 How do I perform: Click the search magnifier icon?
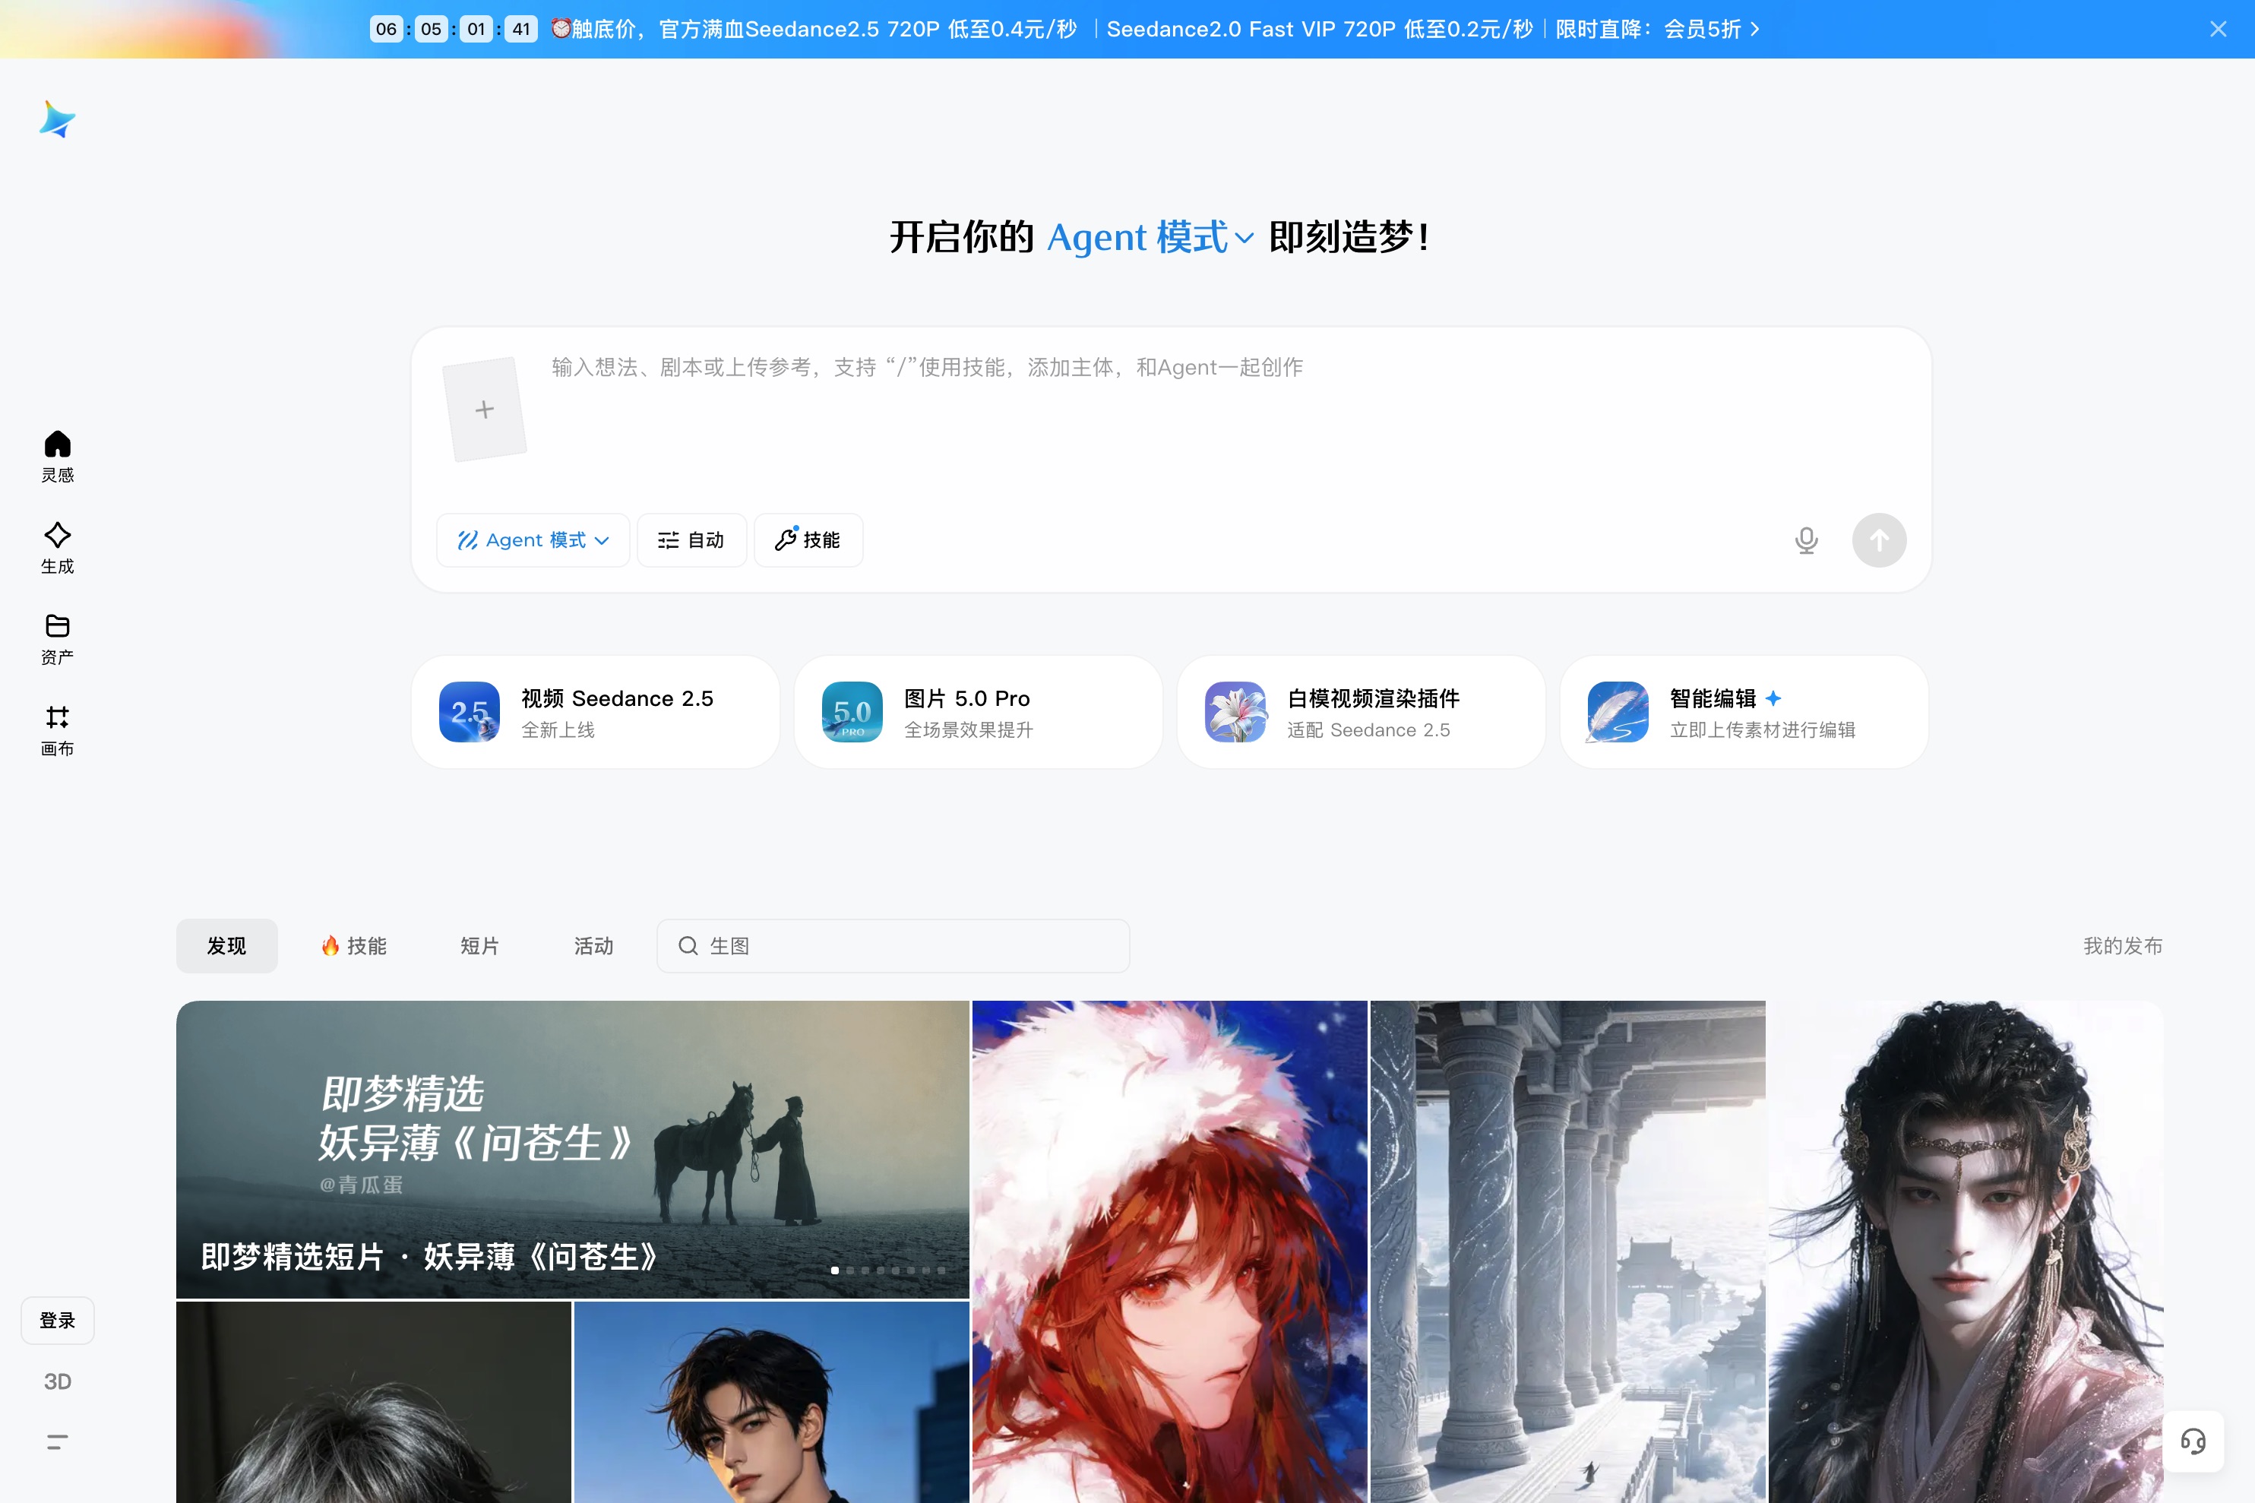[688, 946]
